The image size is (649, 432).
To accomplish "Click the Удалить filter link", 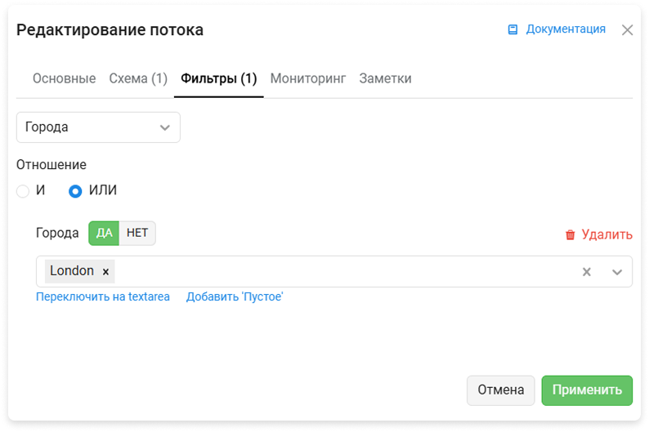I will pos(606,234).
